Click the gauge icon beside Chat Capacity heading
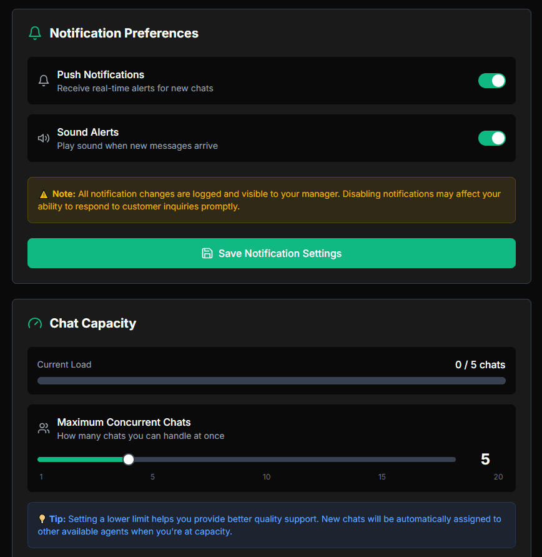Viewport: 542px width, 557px height. 34,323
